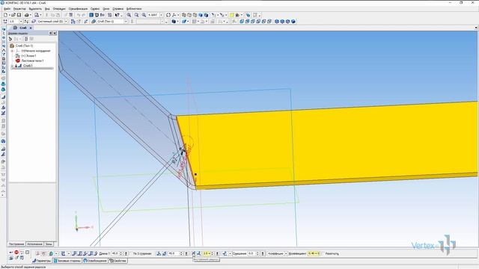This screenshot has width=479, height=269.
Task: Switch to the Свойства tab
Action: click(118, 261)
